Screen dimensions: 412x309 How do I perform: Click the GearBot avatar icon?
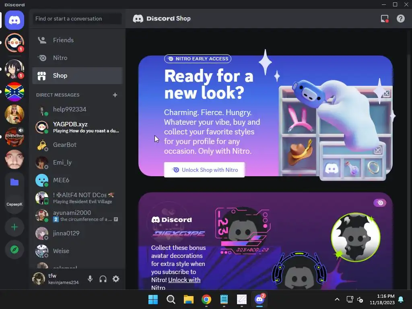point(42,145)
